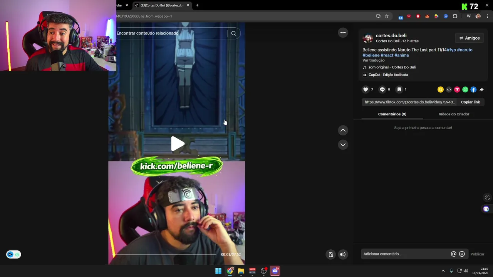Insert mention with the @ icon
The width and height of the screenshot is (493, 277).
pos(453,254)
